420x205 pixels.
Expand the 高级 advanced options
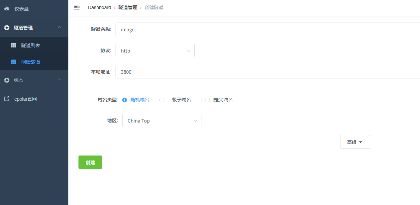355,142
